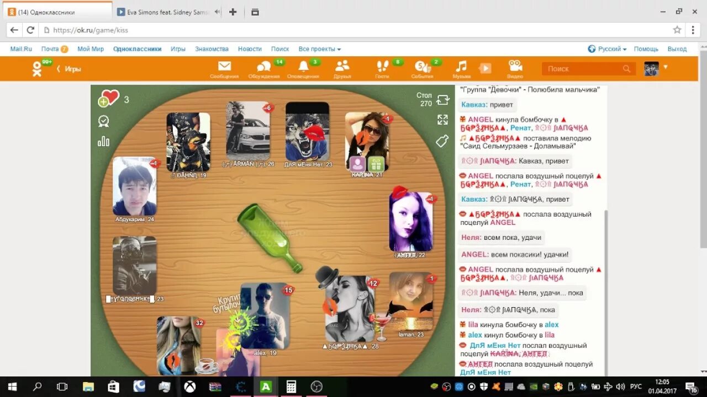Go back to Игры via chevron
The width and height of the screenshot is (707, 397).
pos(59,69)
